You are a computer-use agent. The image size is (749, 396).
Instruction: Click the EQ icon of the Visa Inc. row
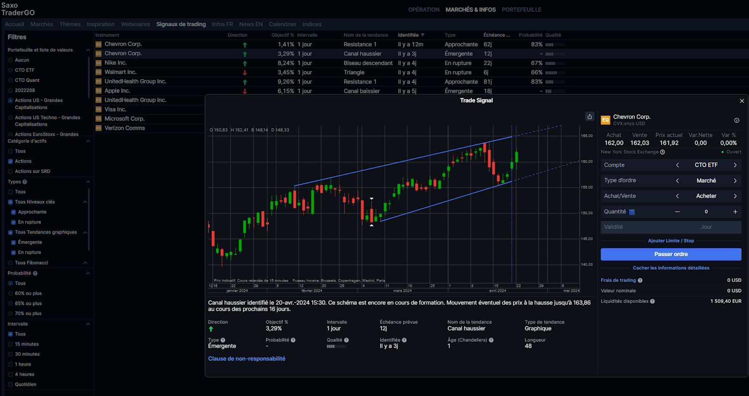coord(99,110)
